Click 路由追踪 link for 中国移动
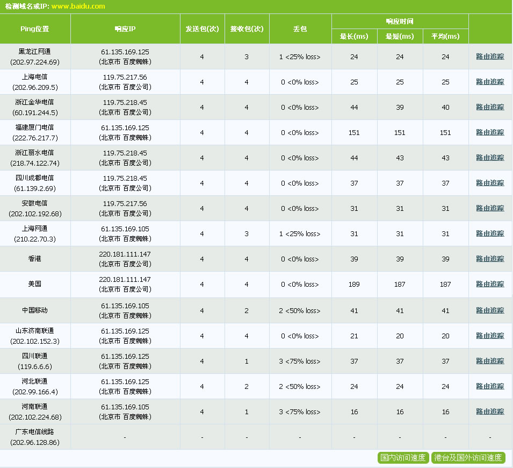Viewport: 513px width, 468px height. (x=490, y=310)
